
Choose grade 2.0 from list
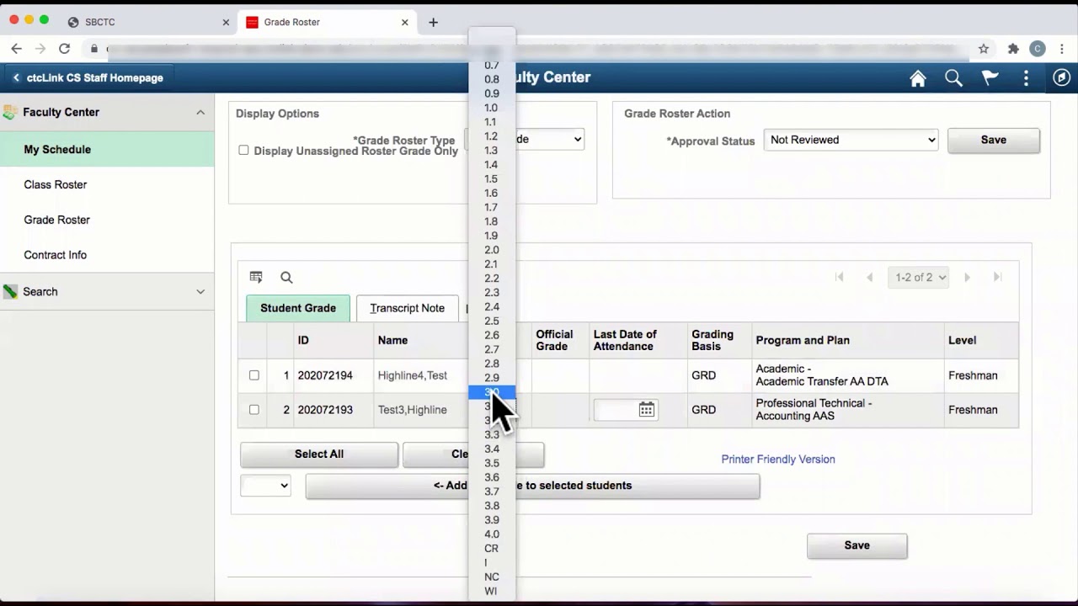pyautogui.click(x=492, y=250)
